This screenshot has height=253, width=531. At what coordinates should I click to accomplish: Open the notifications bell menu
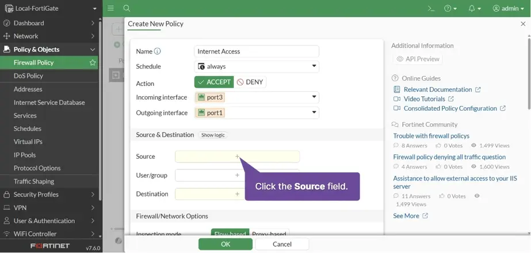pos(475,9)
